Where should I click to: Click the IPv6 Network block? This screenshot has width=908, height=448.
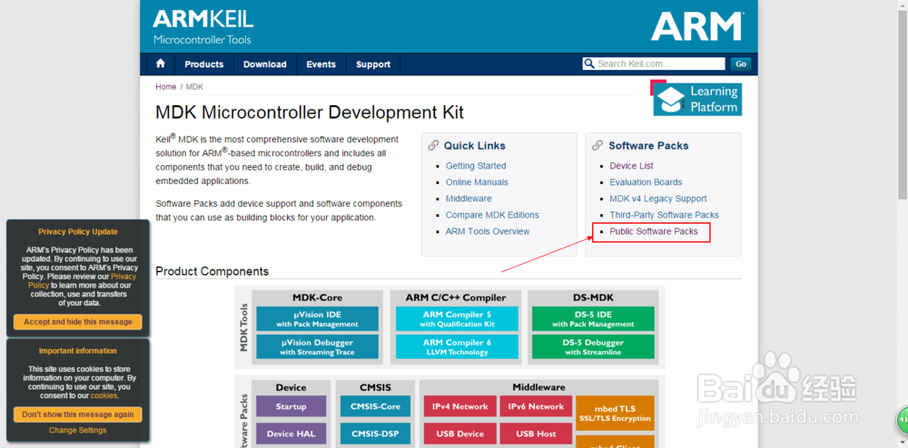(x=536, y=406)
